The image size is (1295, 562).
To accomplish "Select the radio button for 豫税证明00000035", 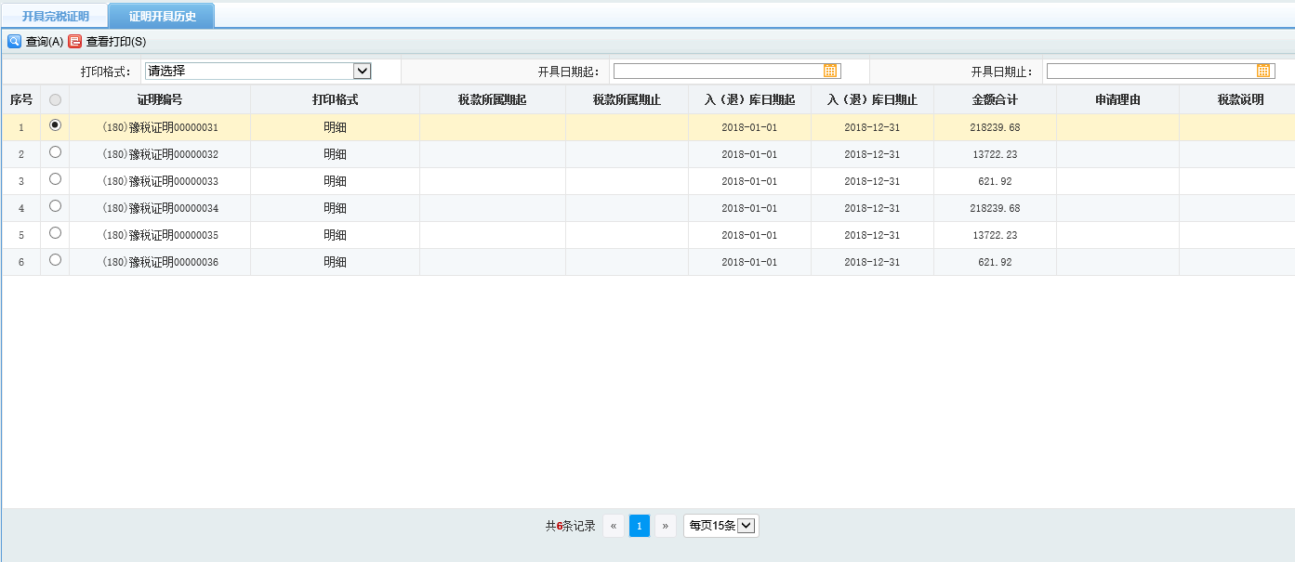I will [55, 234].
